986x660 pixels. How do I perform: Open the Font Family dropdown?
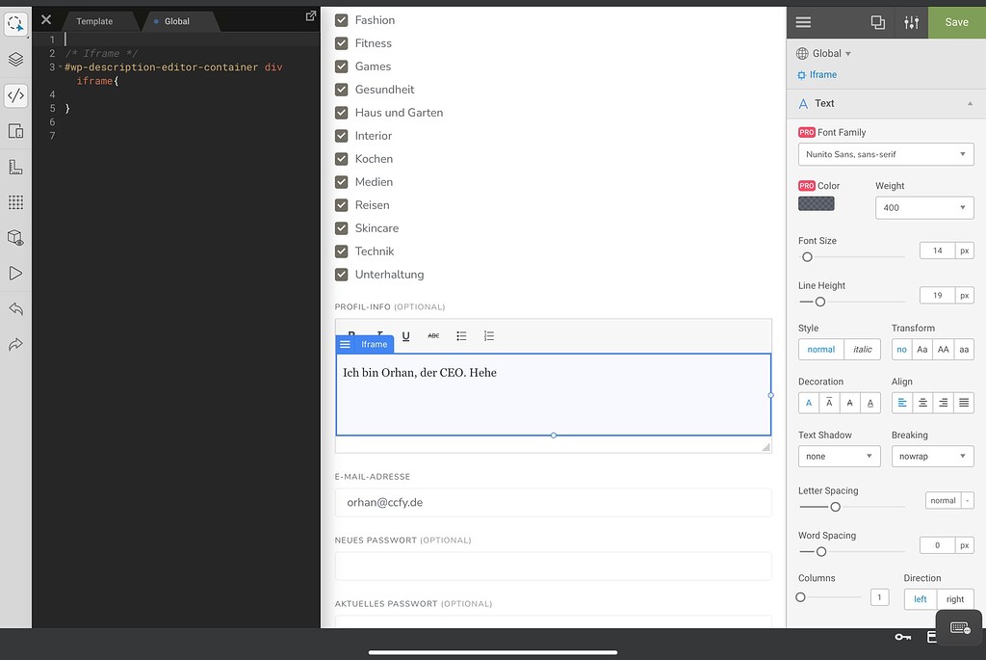pyautogui.click(x=884, y=154)
